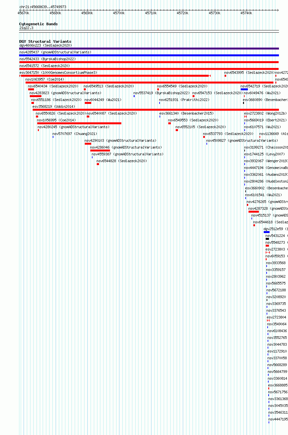This screenshot has height=435, width=288.
Task: Click the nsv6552105 (Sedlazeck2020) label
Action: tap(201, 127)
